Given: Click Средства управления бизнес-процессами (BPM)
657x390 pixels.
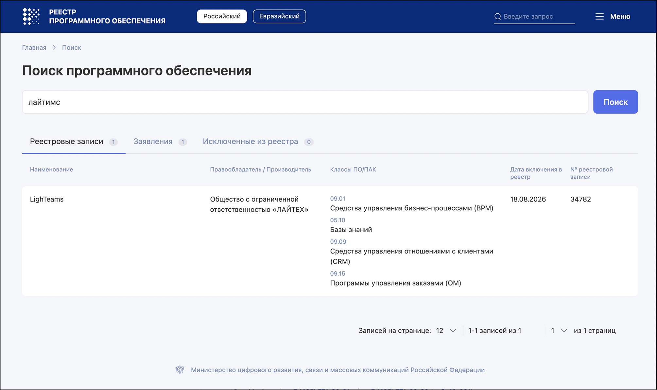Looking at the screenshot, I should pyautogui.click(x=411, y=208).
